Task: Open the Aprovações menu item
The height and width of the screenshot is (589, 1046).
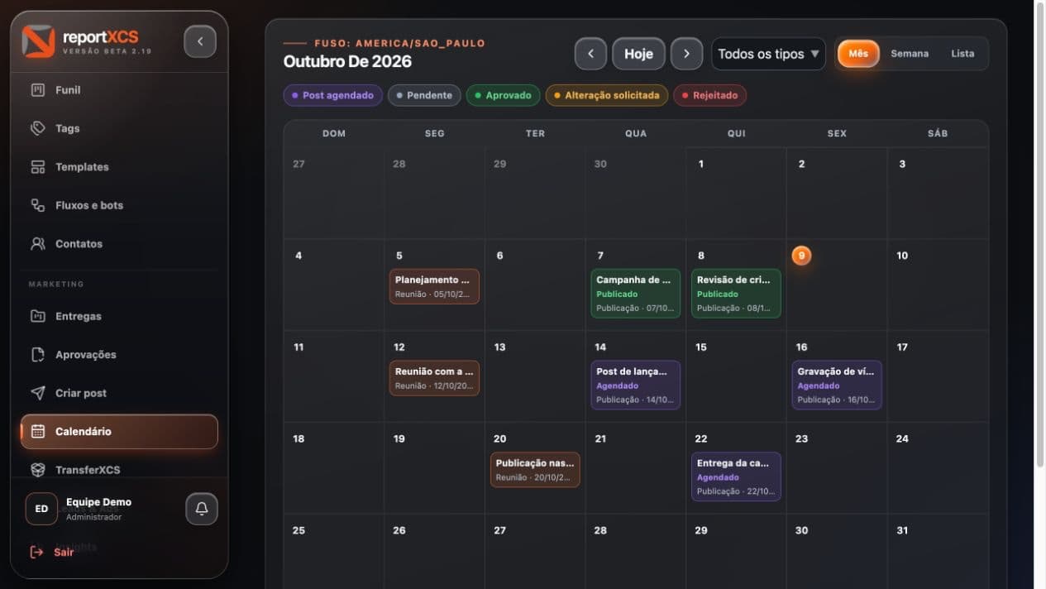Action: click(x=119, y=355)
